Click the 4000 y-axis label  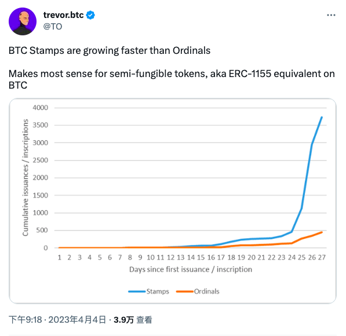click(41, 108)
